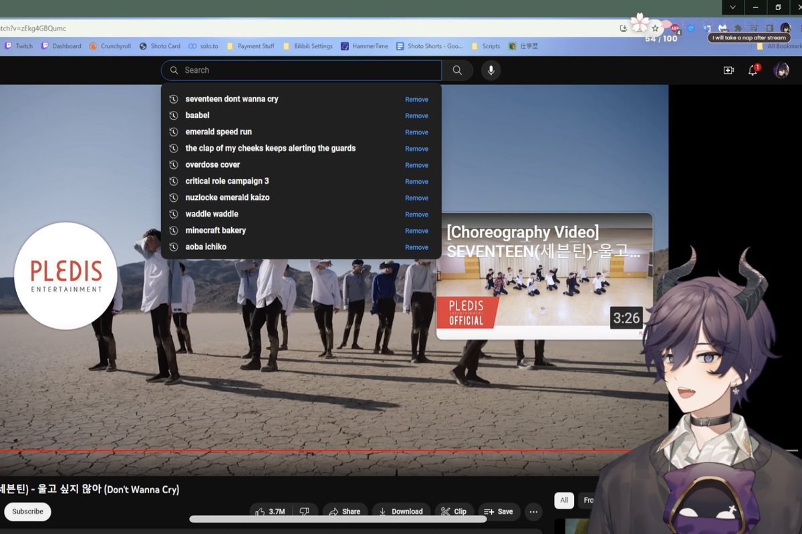
Task: Open the tab search chevron in title bar
Action: tap(733, 7)
